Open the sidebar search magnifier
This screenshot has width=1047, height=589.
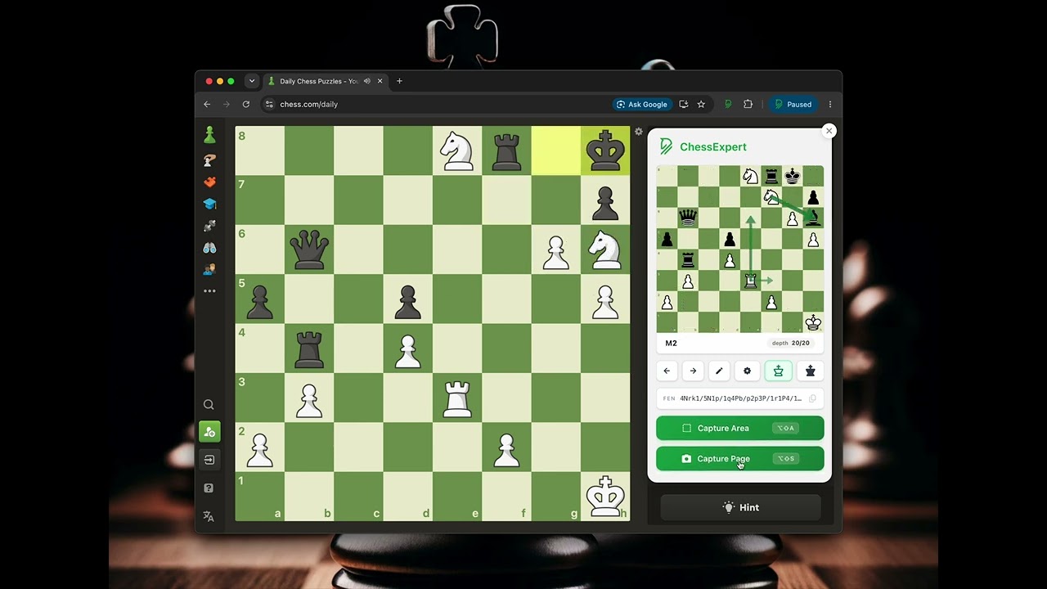click(x=209, y=405)
